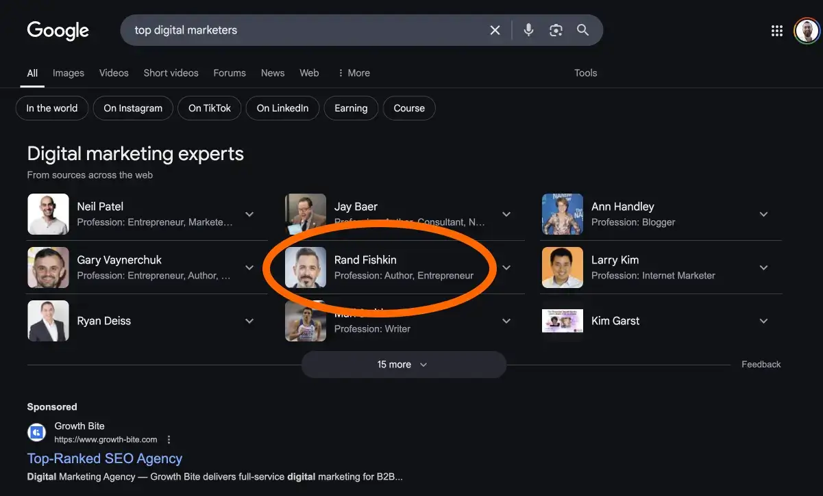Open the Forums tab
Viewport: 823px width, 496px height.
230,73
